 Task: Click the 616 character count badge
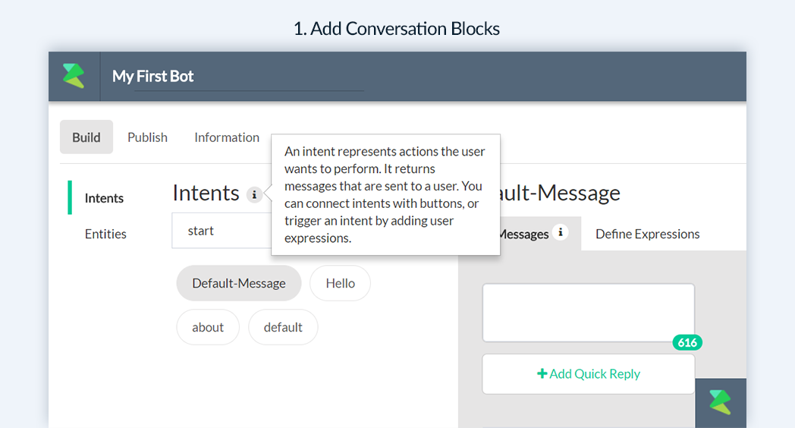pos(687,343)
